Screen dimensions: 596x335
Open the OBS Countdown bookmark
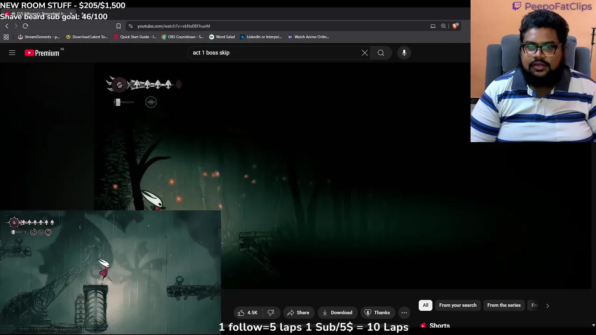click(183, 37)
